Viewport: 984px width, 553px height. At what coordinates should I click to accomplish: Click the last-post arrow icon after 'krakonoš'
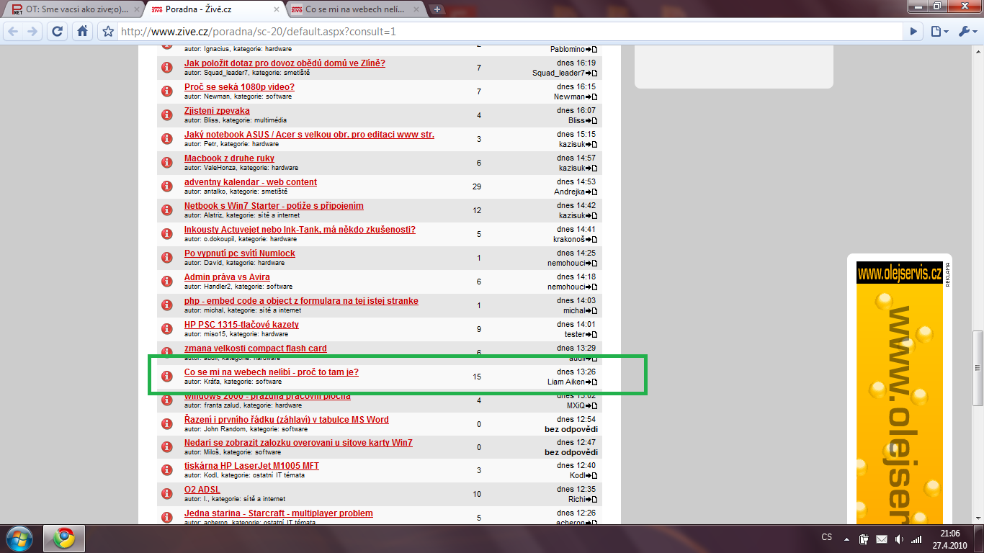pyautogui.click(x=591, y=239)
